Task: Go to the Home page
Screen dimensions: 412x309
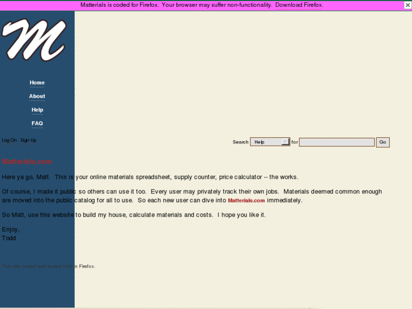Action: [x=37, y=83]
